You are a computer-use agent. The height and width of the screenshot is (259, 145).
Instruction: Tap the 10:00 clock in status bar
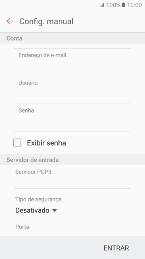coord(134,5)
